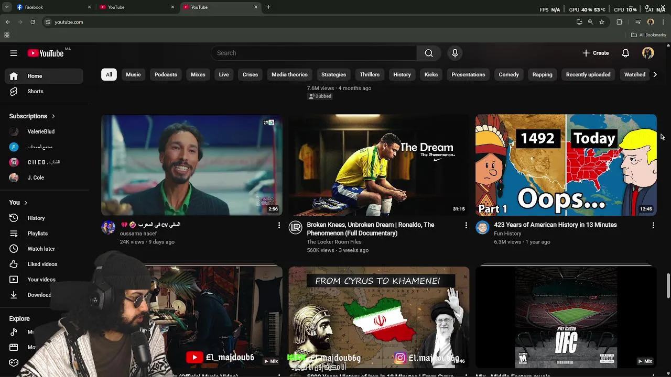The width and height of the screenshot is (671, 377).
Task: Open Your videos in the sidebar
Action: coord(44,280)
